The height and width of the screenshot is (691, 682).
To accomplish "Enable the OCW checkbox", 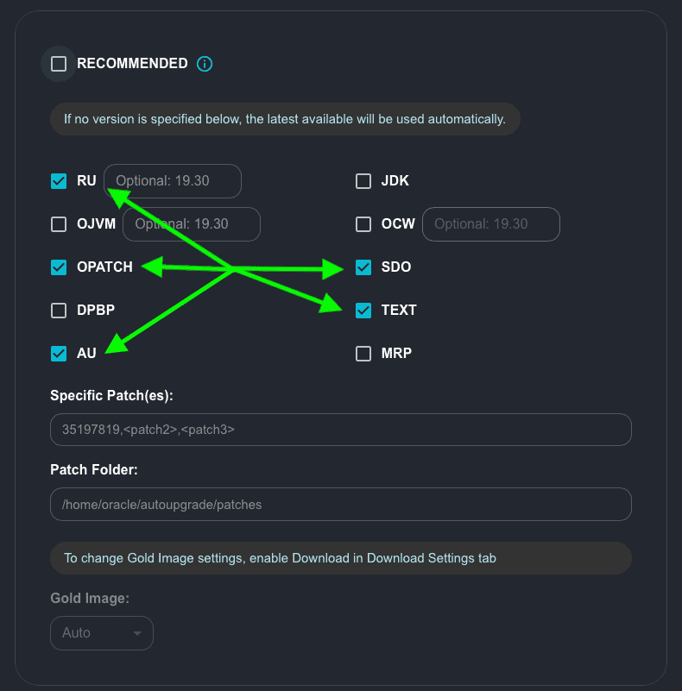I will pos(363,224).
